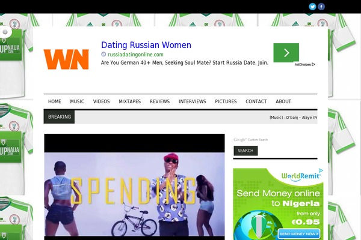Image resolution: width=361 pixels, height=240 pixels.
Task: Open the VIDEOS menu item
Action: [101, 101]
